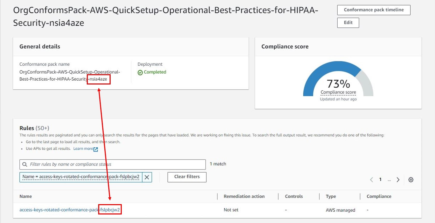Viewport: 435px width, 223px height.
Task: Click the Name filter token text
Action: click(x=81, y=177)
